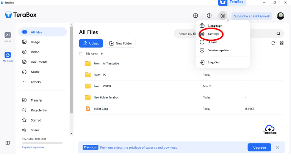Screen dimensions: 291x163
Task: Sort by file name arrow
Action: 102,54
